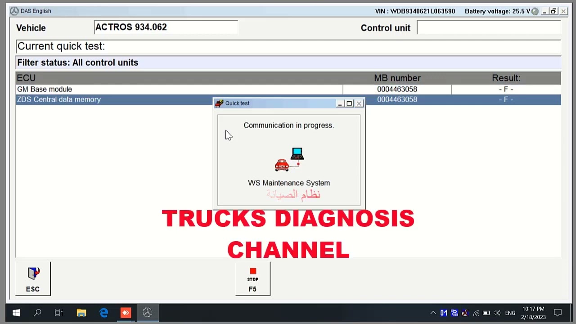Click the blue 01 tray icon
This screenshot has width=576, height=324.
pos(444,313)
